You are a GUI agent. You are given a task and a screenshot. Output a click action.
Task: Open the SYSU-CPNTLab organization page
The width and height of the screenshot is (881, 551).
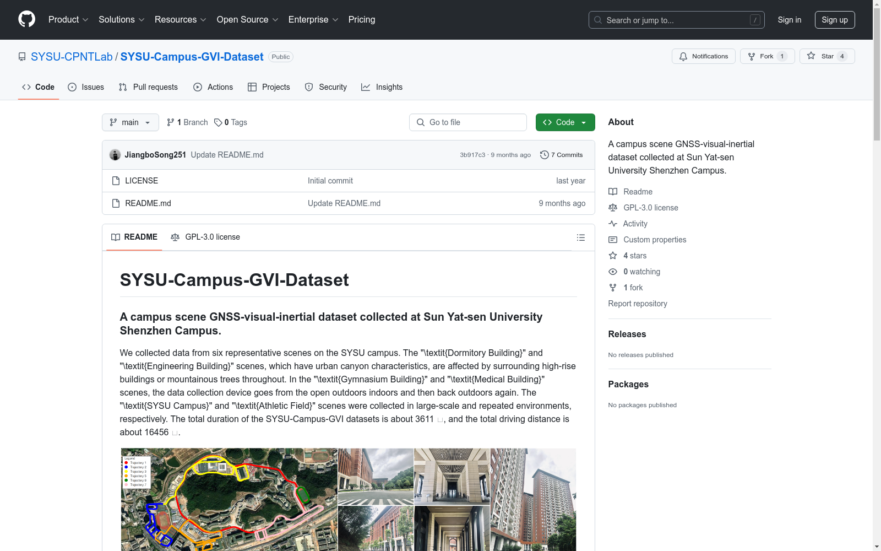tap(72, 57)
